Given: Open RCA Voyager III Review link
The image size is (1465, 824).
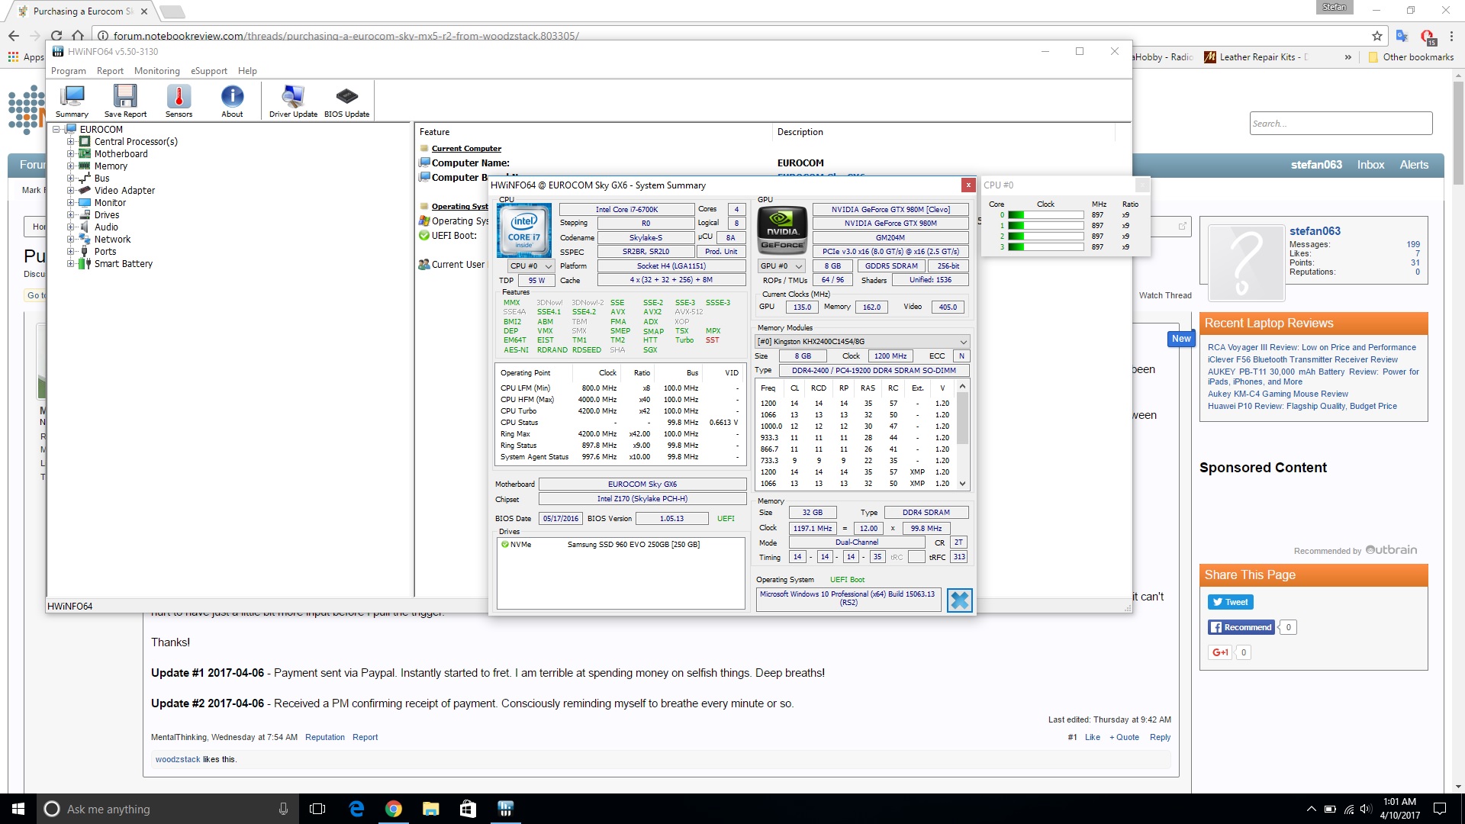Looking at the screenshot, I should 1312,347.
